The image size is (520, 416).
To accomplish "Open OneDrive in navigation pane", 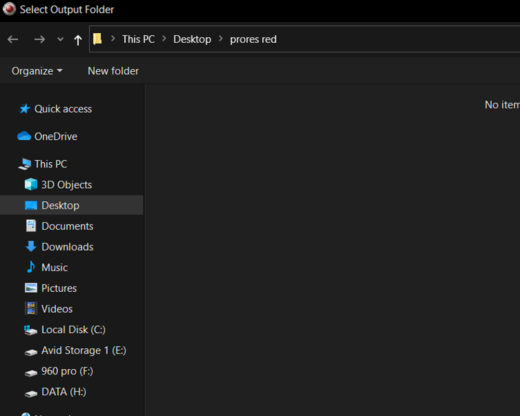I will 56,136.
